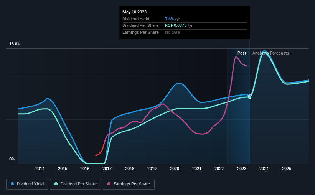Click the highlighted data point marker at May 2023
Image resolution: width=315 pixels, height=195 pixels.
(249, 97)
